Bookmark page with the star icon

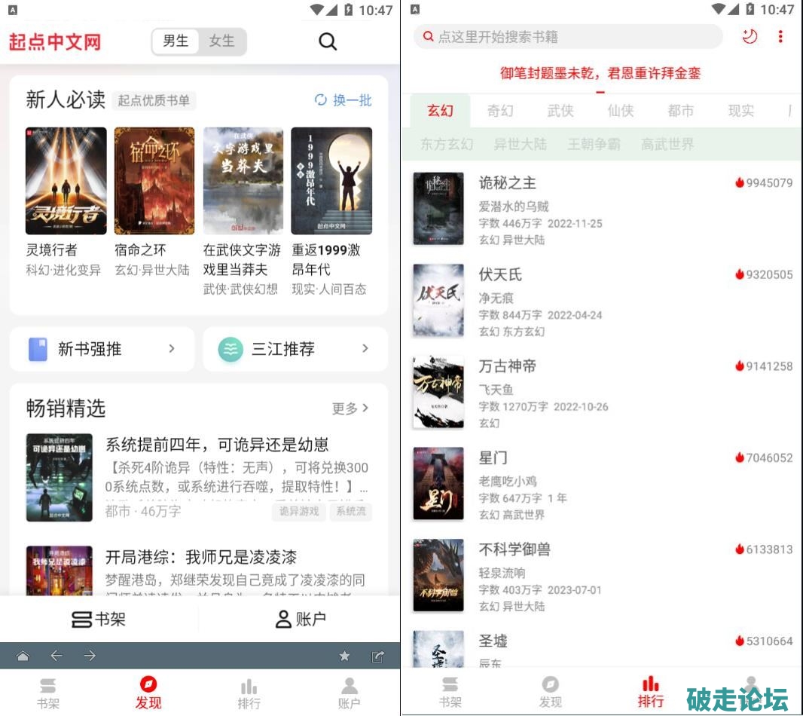(345, 656)
